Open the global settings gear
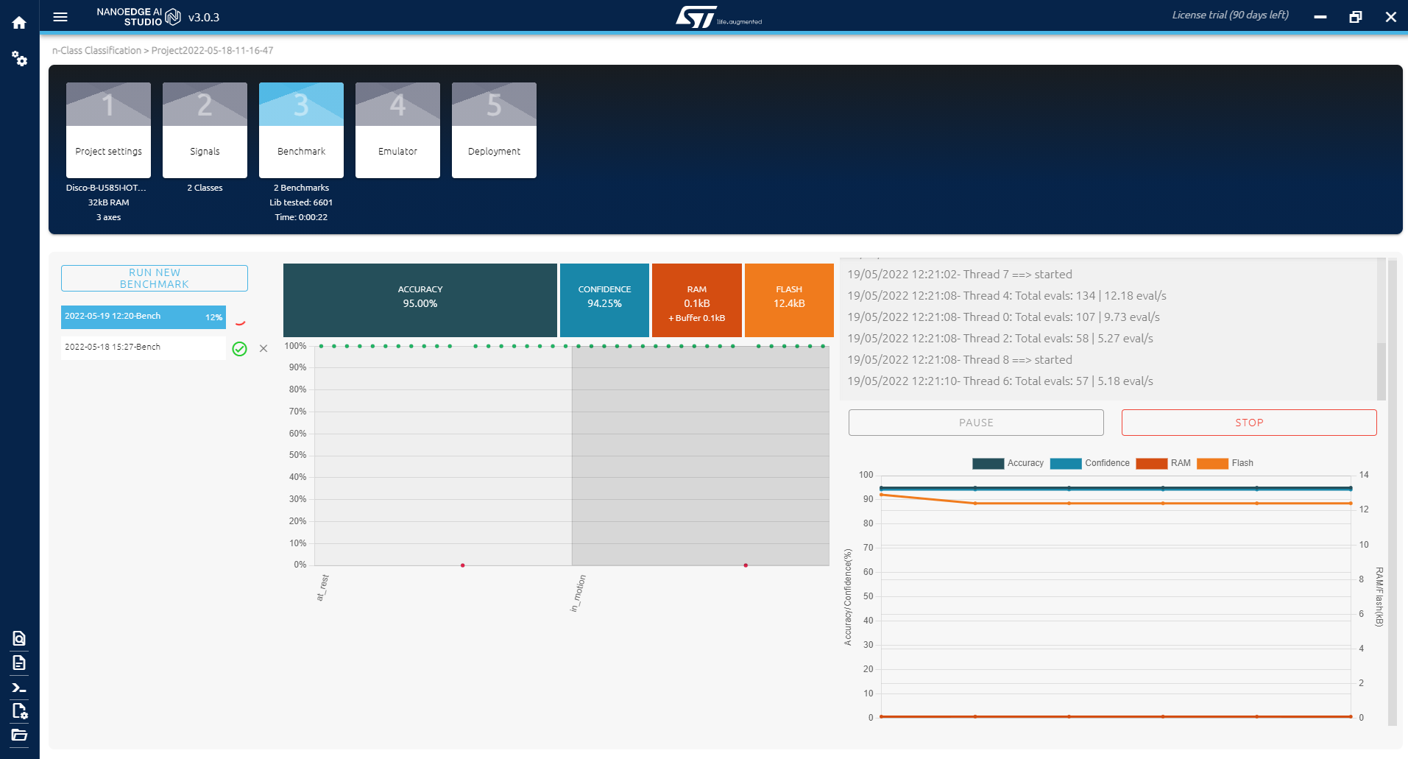The width and height of the screenshot is (1408, 759). tap(20, 60)
